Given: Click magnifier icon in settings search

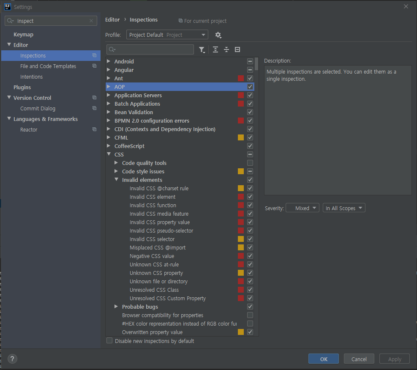Looking at the screenshot, I should (x=10, y=21).
